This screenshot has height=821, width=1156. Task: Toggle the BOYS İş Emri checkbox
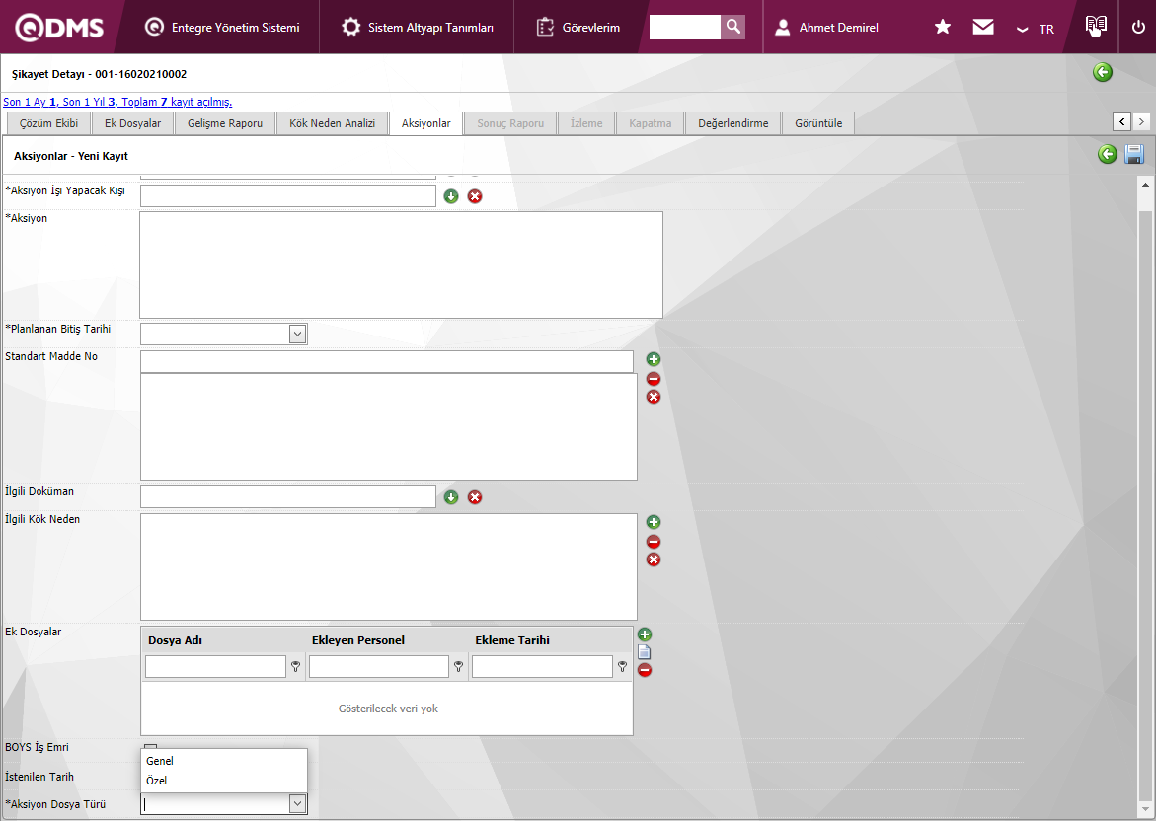(x=150, y=747)
